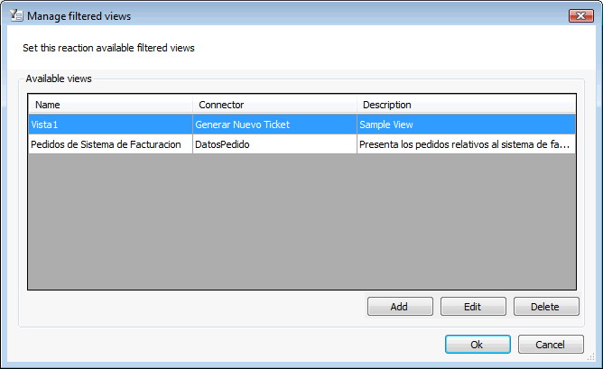The image size is (603, 369).
Task: Select the Pedidos de Sistema de Facturacion row
Action: click(x=301, y=144)
